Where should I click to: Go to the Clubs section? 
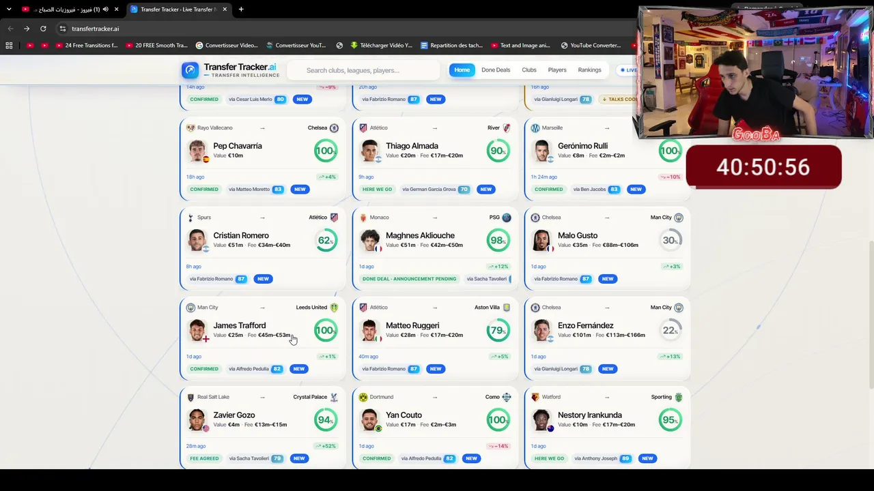[x=529, y=70]
